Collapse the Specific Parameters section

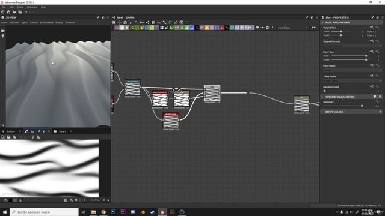[322, 97]
